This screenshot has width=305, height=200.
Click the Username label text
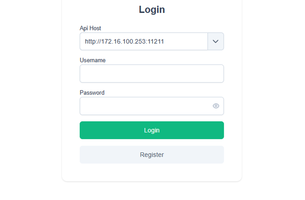pos(93,60)
